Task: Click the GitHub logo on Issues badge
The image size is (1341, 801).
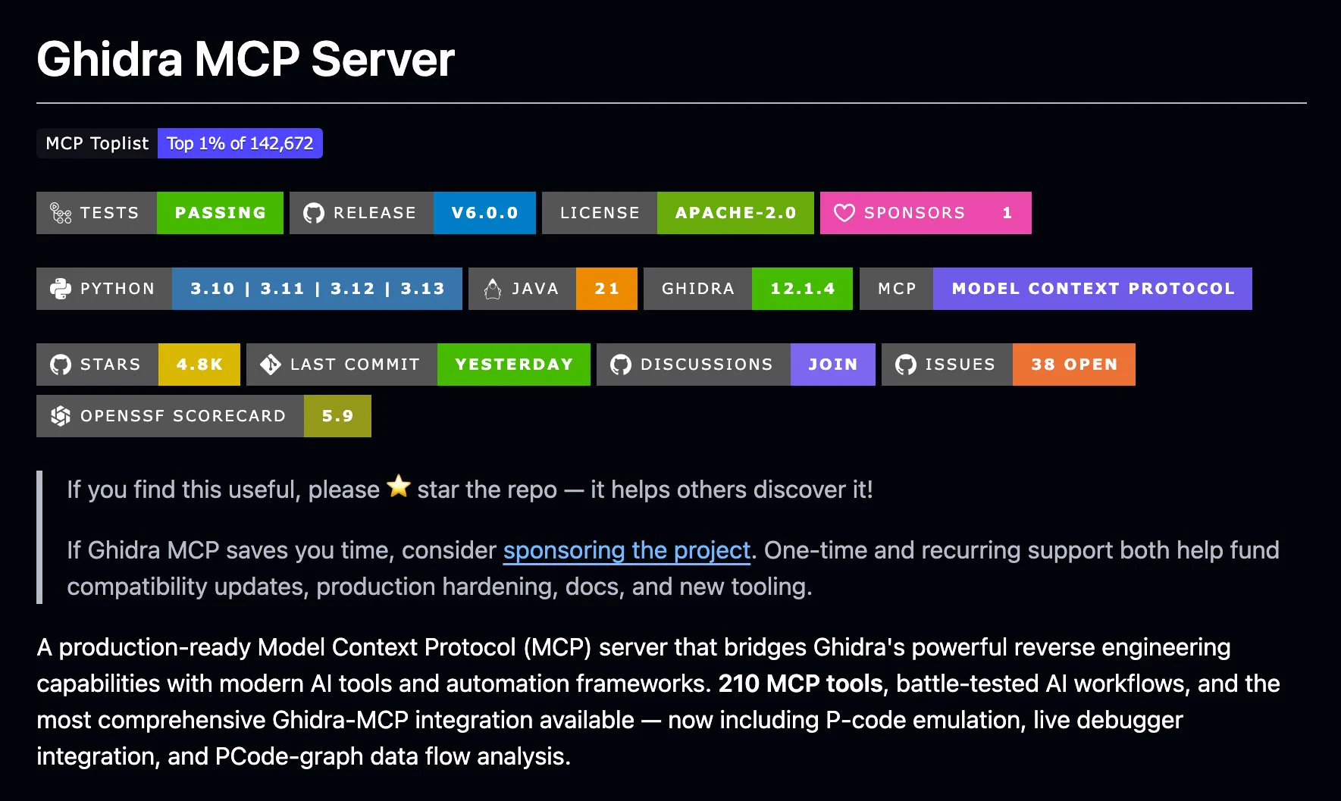Action: coord(906,365)
